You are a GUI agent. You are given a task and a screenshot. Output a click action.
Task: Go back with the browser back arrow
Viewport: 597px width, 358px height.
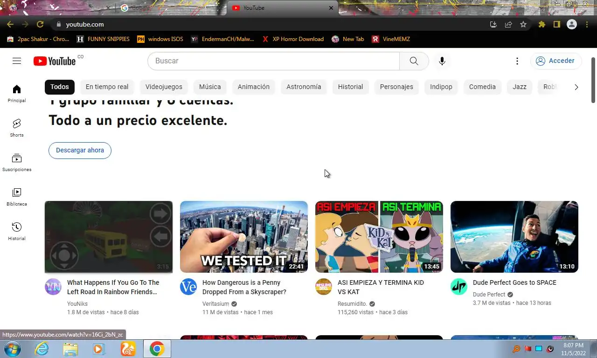[10, 24]
